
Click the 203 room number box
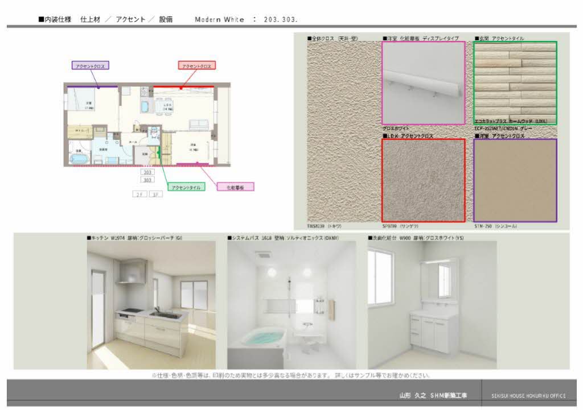point(147,171)
